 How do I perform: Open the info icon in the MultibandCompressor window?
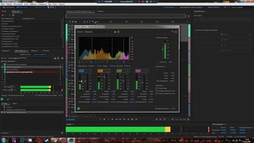click(176, 32)
